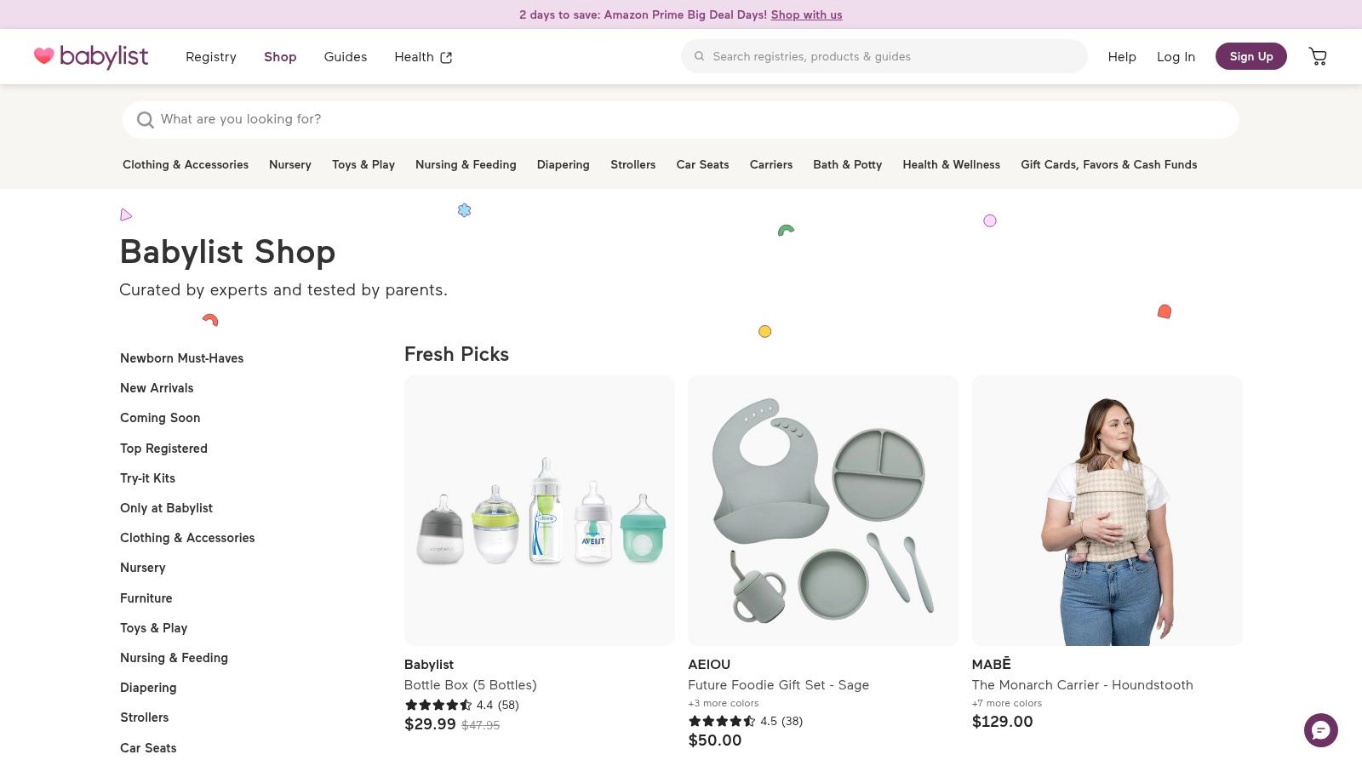Open the Shop with us banner link

tap(806, 14)
